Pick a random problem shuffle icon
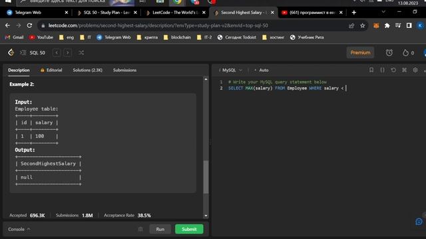 tap(81, 52)
